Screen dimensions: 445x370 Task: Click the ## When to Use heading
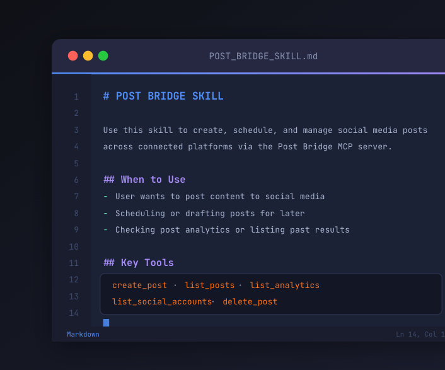(x=144, y=179)
